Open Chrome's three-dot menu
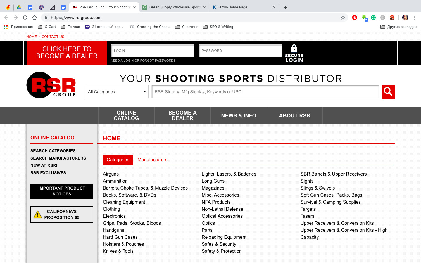This screenshot has width=421, height=263. point(415,18)
